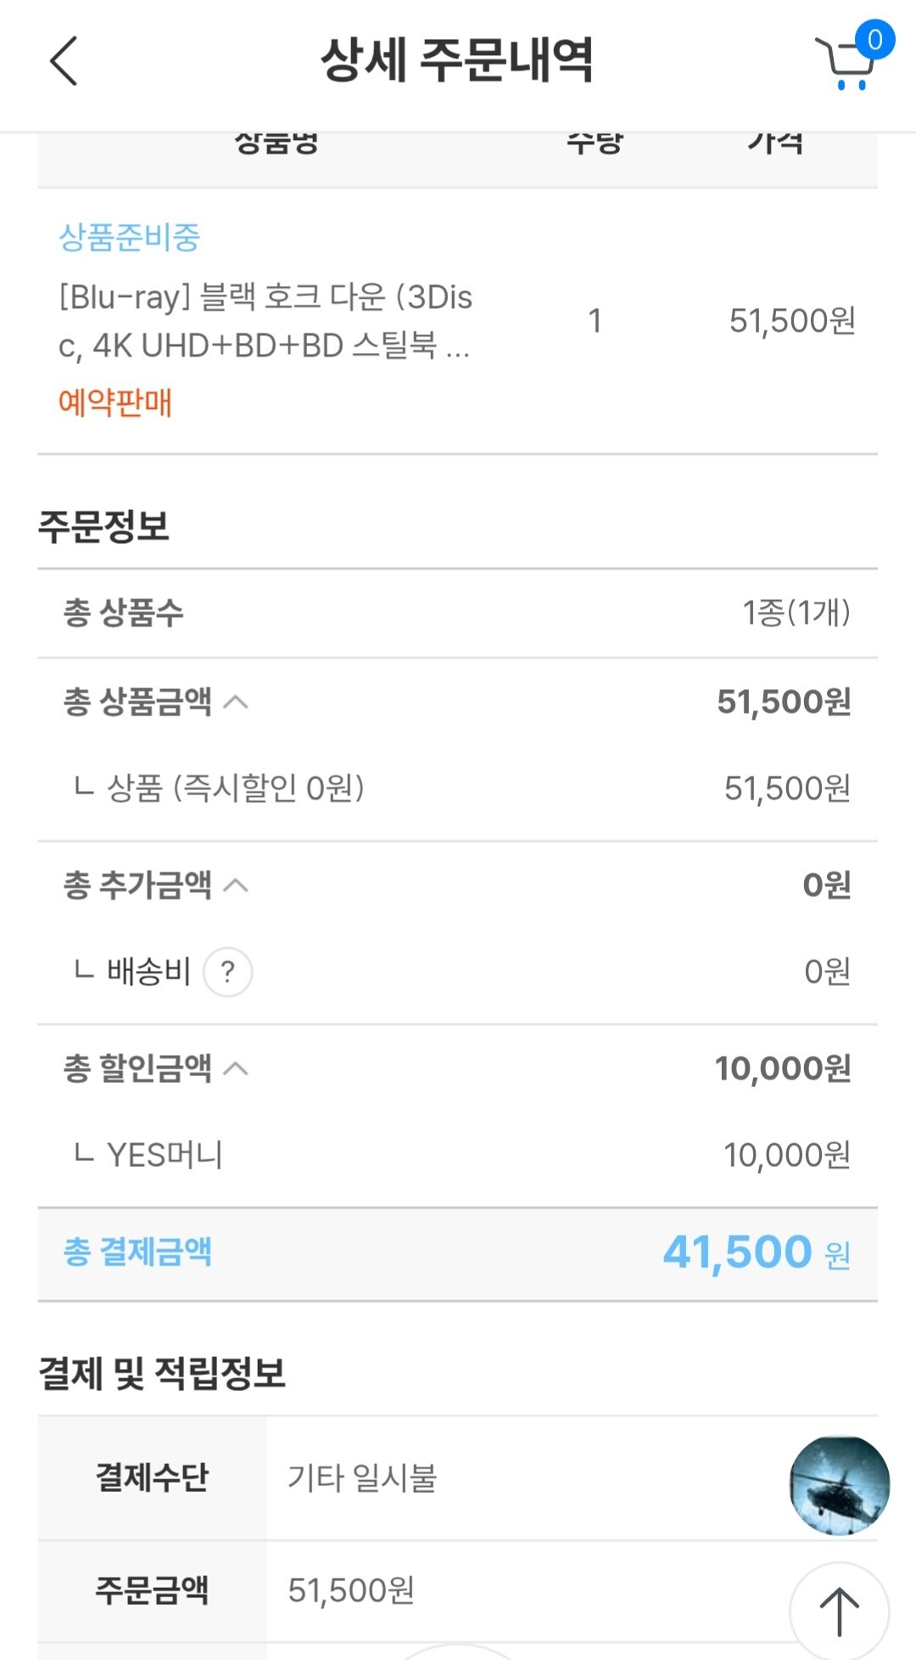916x1660 pixels.
Task: Tap the 예약판매 label
Action: click(x=114, y=402)
